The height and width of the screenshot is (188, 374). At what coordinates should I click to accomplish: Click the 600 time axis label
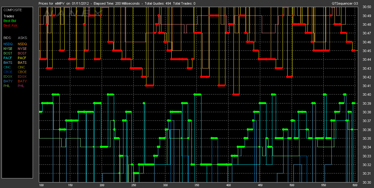tap(355, 185)
